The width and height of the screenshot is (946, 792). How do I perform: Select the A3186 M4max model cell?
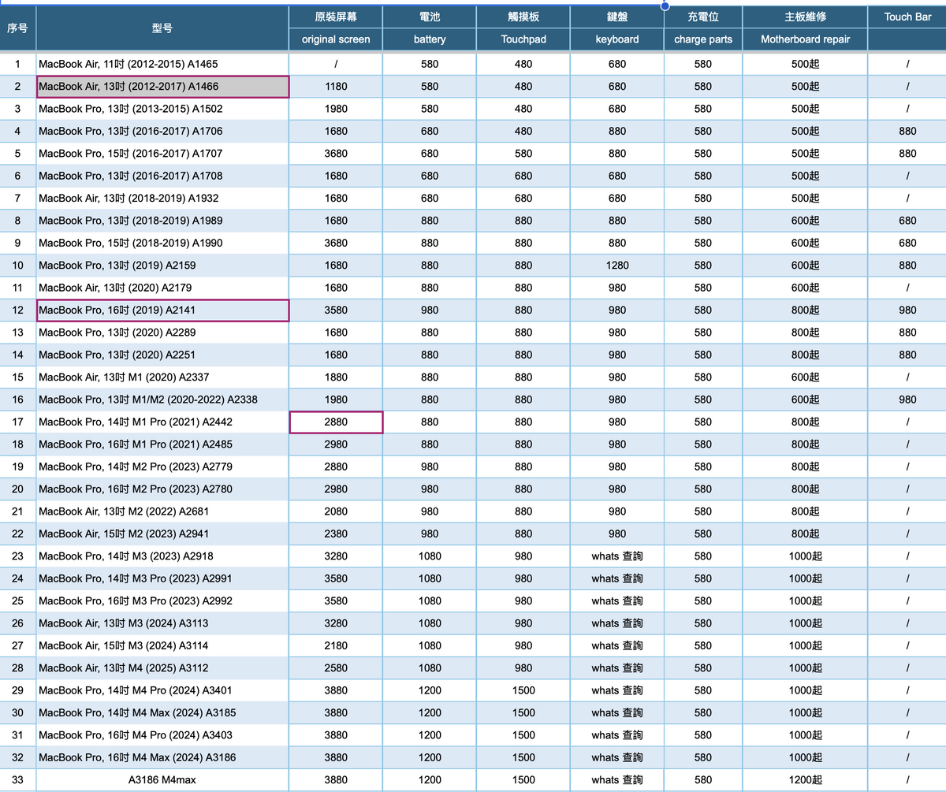(x=162, y=780)
